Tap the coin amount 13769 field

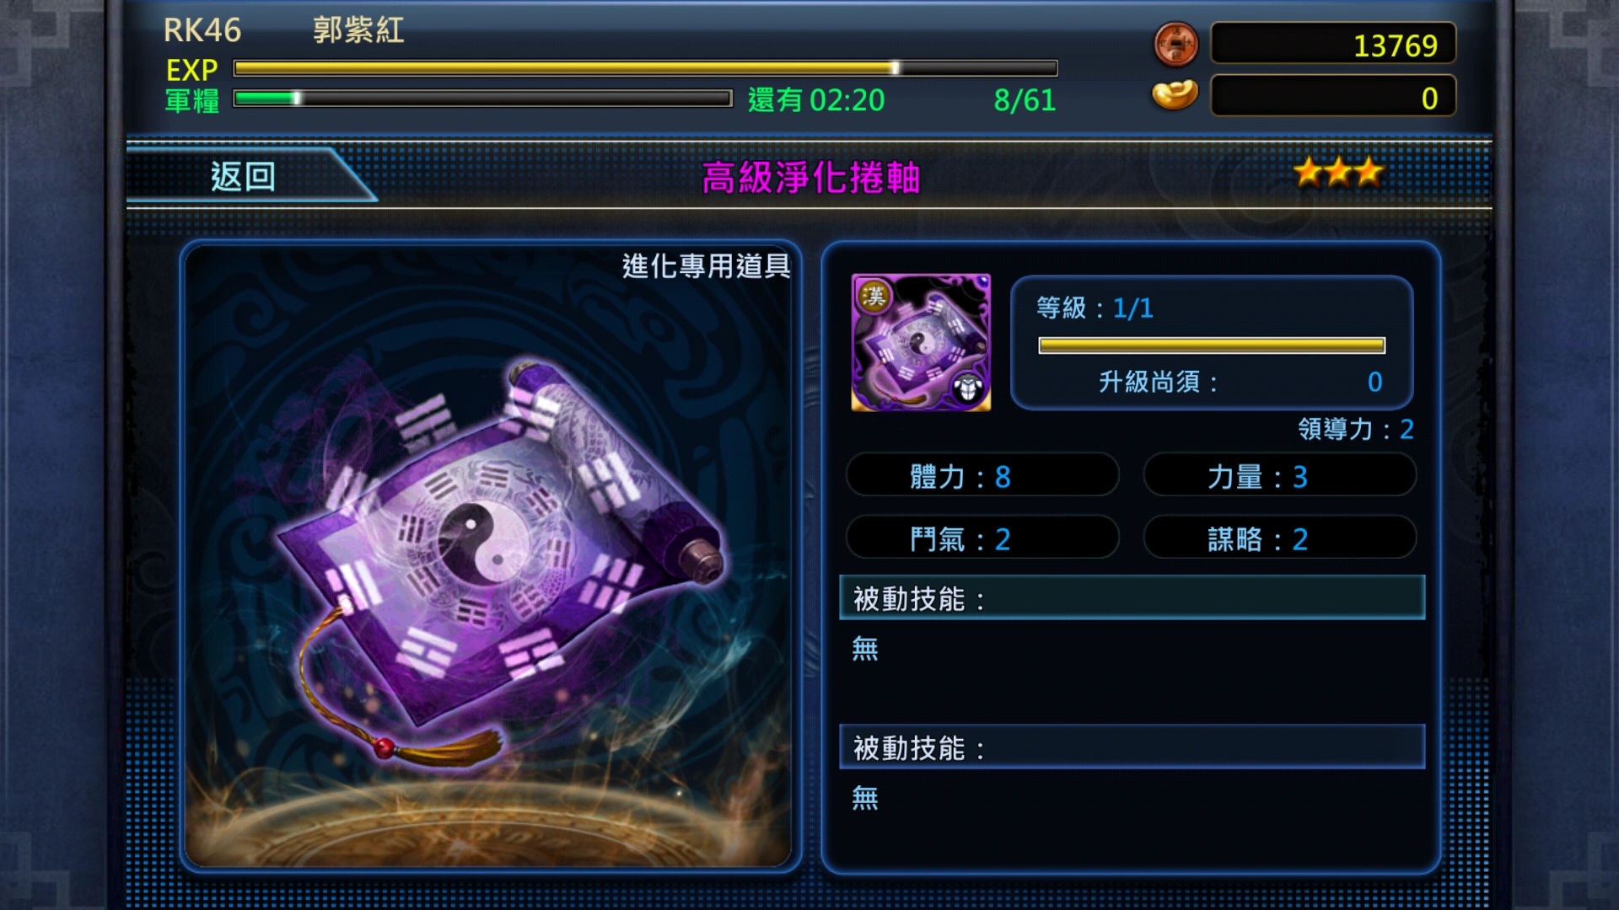coord(1333,44)
